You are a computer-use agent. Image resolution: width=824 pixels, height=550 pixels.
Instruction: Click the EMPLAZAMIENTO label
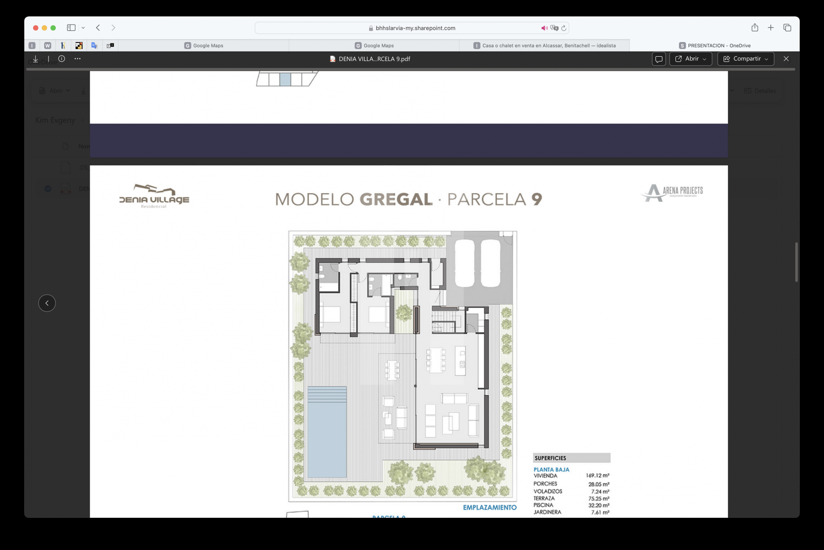click(490, 507)
